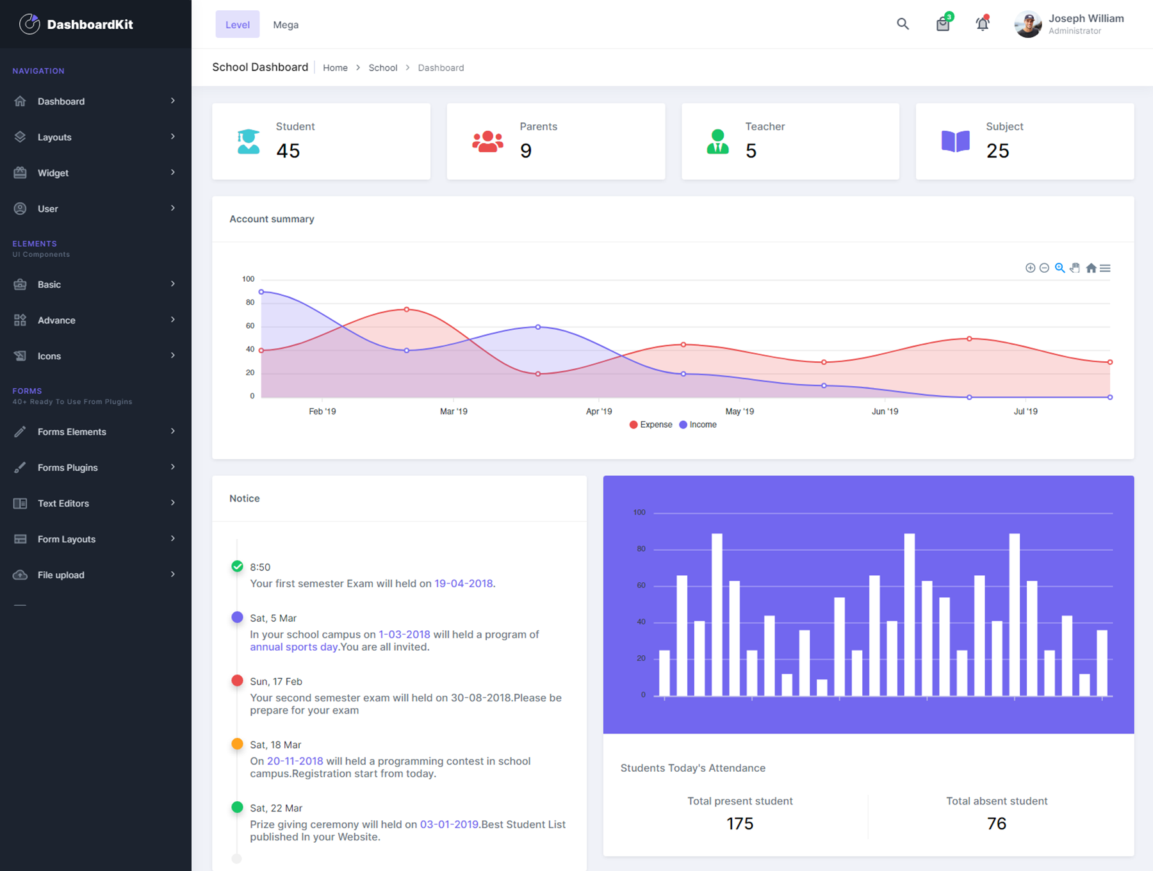The height and width of the screenshot is (871, 1153).
Task: Click the shopping bag icon with badge 3
Action: coord(942,24)
